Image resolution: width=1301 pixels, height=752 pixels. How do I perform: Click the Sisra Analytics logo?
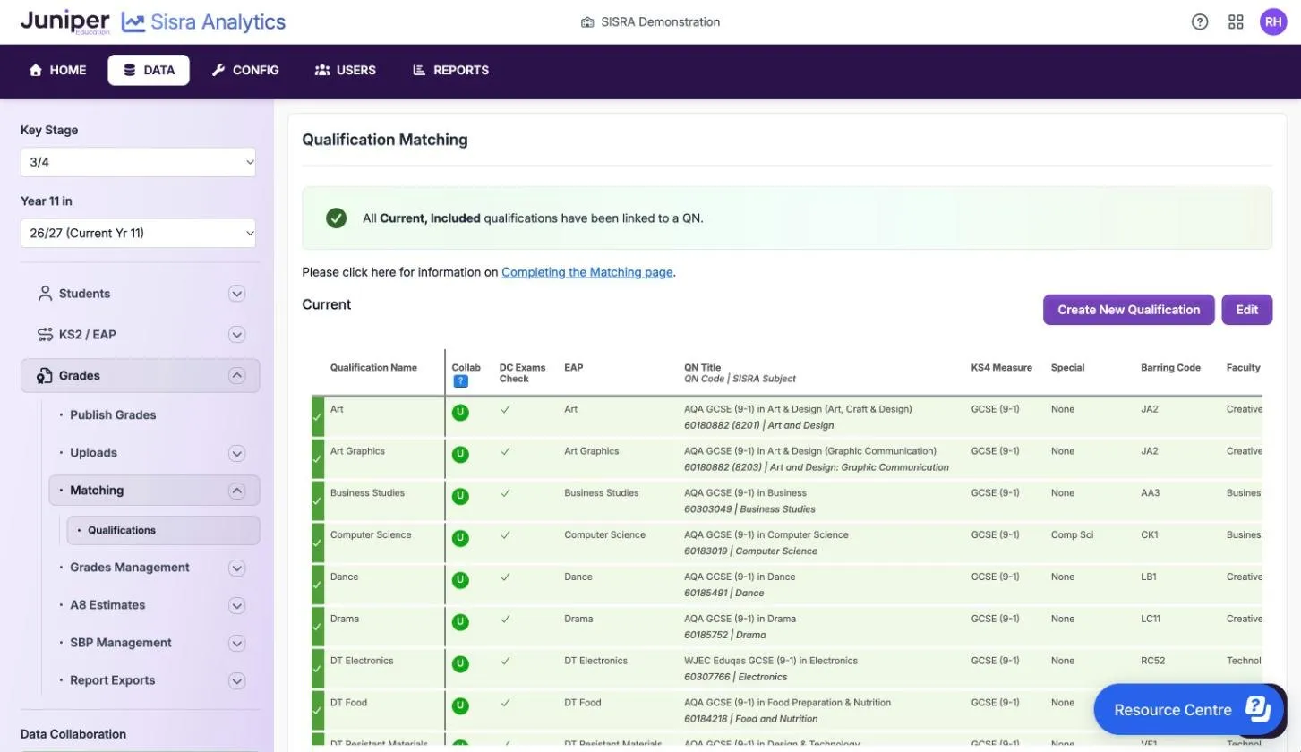click(x=204, y=22)
